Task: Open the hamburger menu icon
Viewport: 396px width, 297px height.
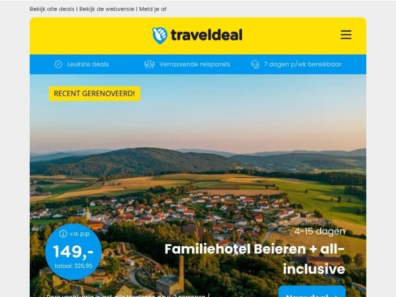Action: 346,35
